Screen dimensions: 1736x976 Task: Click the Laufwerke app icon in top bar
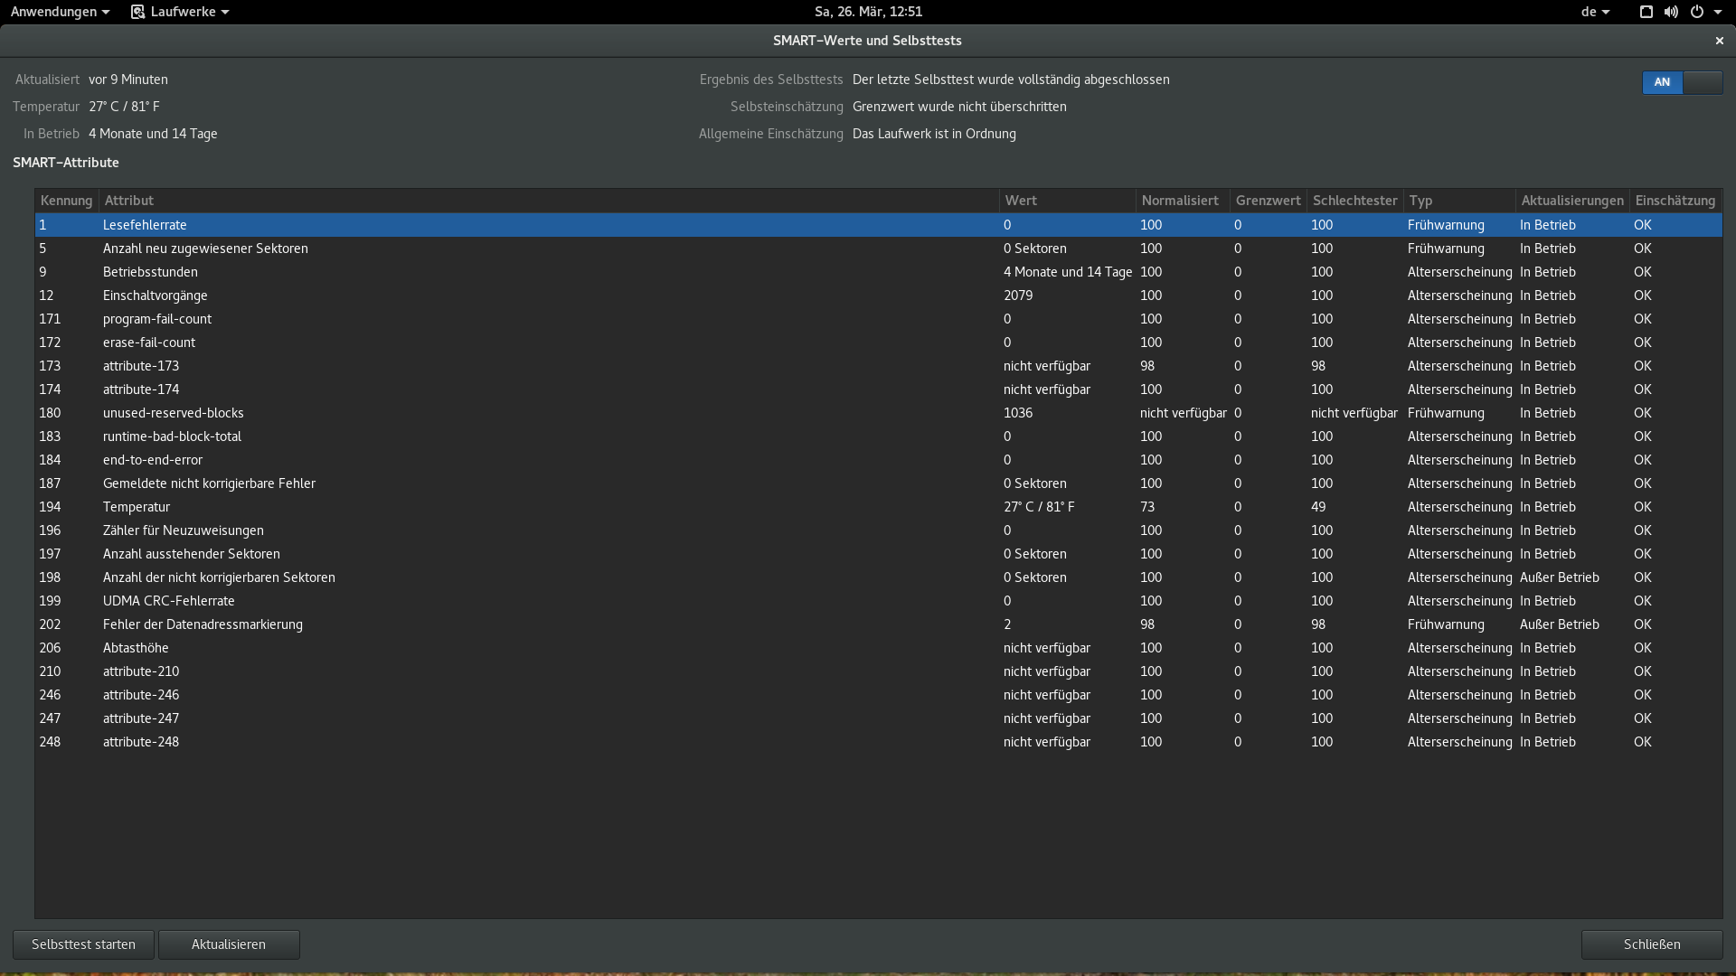pos(138,12)
